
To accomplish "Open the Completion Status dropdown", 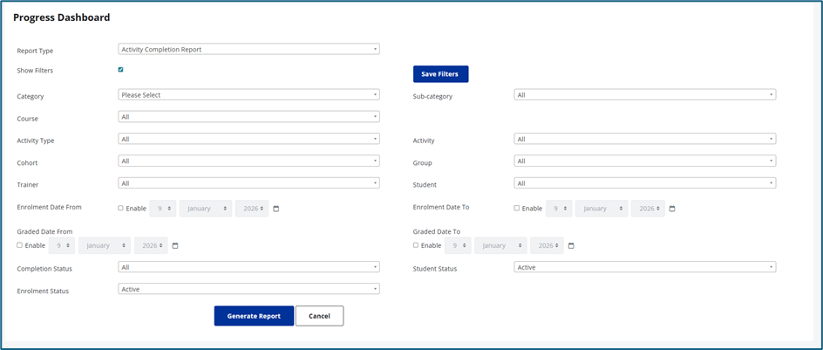I will [248, 267].
